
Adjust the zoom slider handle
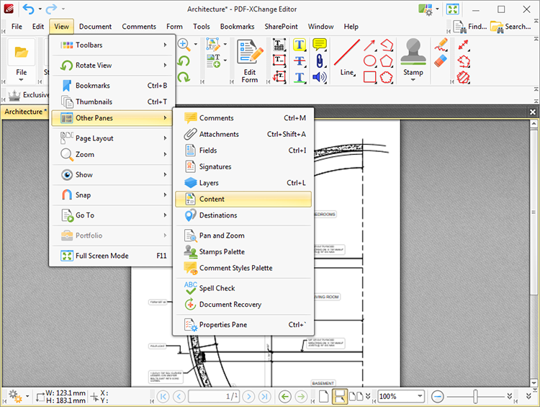475,397
